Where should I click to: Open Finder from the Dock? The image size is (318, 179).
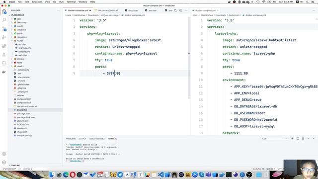pyautogui.click(x=52, y=175)
